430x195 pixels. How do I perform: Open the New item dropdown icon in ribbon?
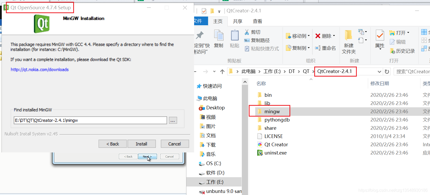point(362,32)
